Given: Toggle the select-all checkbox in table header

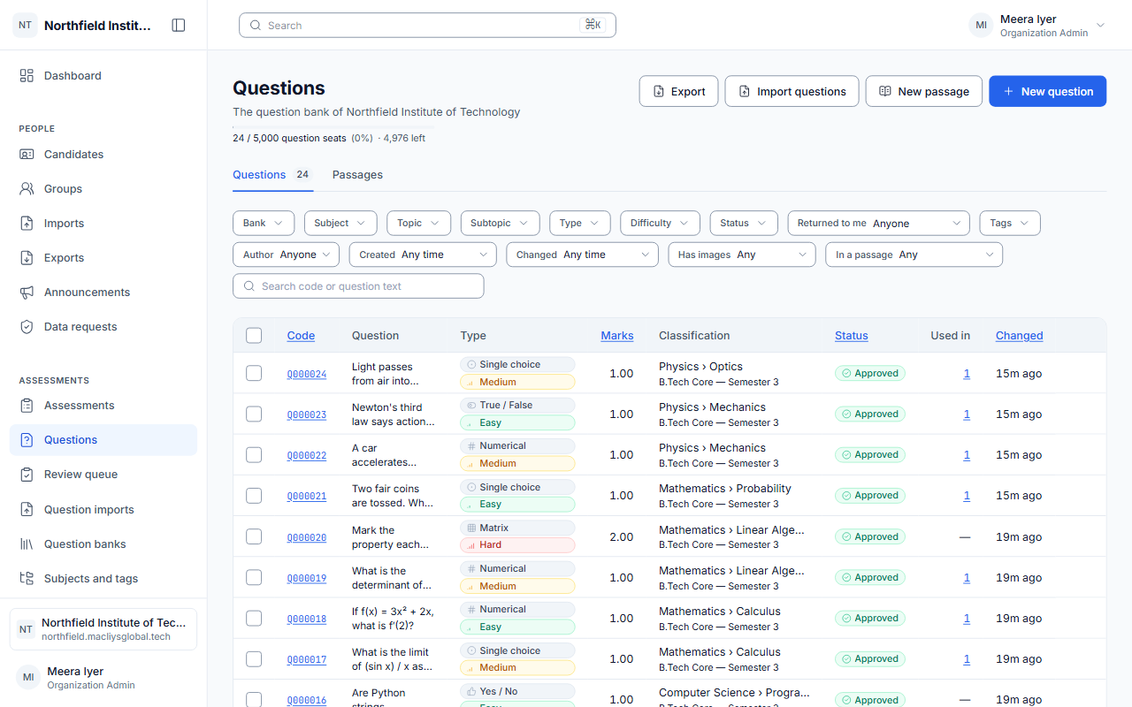Looking at the screenshot, I should click(254, 336).
